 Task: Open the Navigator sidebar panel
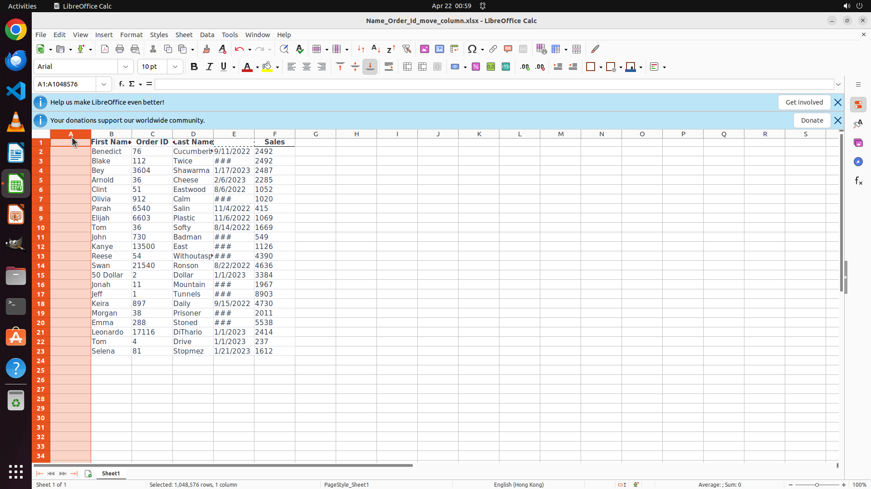[858, 162]
